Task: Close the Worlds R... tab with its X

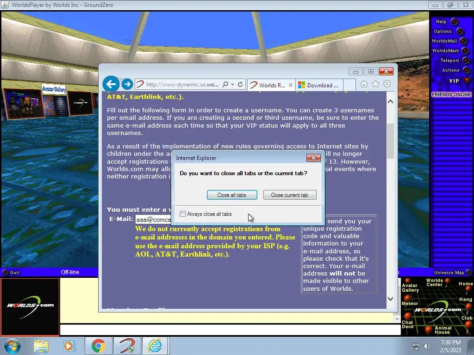Action: tap(291, 85)
